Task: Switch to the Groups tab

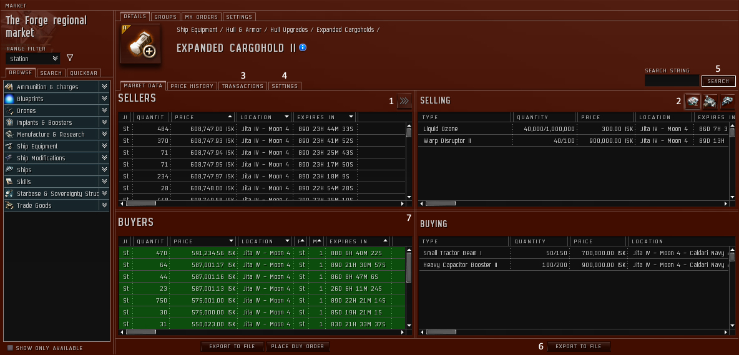Action: (x=165, y=17)
